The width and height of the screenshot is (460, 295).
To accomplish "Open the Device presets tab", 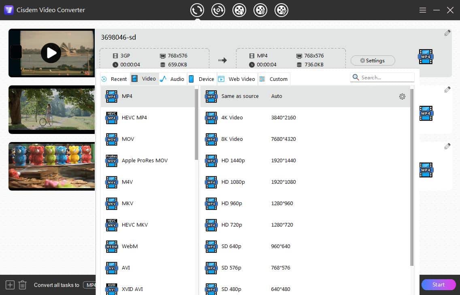I will [206, 79].
